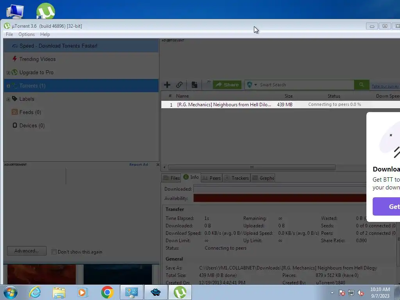
Task: Click the uTorrent desktop shortcut icon
Action: click(x=45, y=11)
